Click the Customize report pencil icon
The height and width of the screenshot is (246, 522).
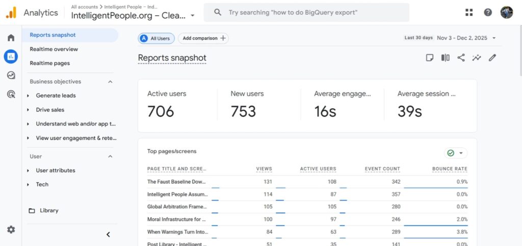pyautogui.click(x=492, y=58)
